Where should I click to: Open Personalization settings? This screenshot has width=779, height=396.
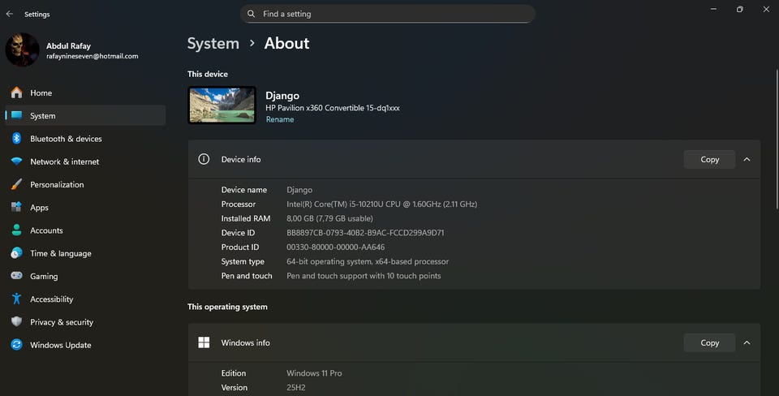(85, 184)
